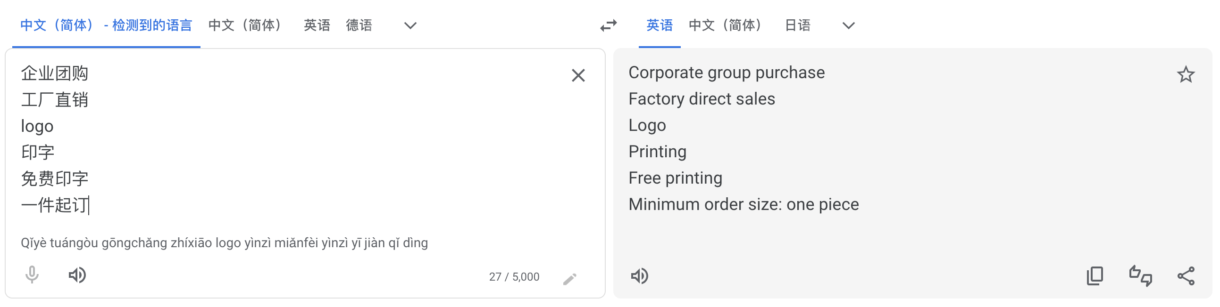Image resolution: width=1220 pixels, height=307 pixels.
Task: Open handwriting/edit input with the pencil icon
Action: tap(570, 279)
